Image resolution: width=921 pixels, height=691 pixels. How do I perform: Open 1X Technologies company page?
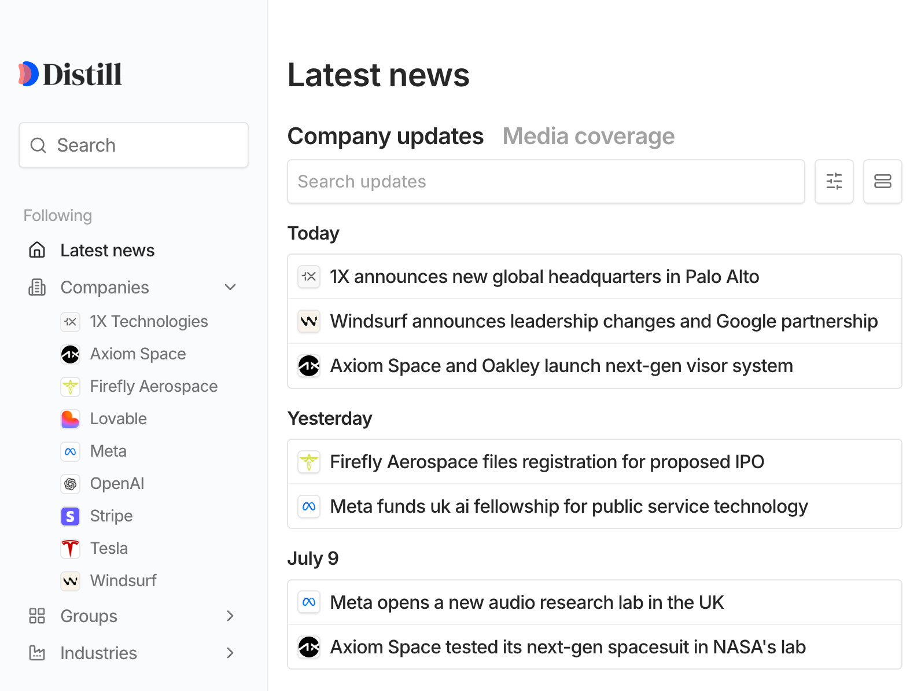point(149,322)
